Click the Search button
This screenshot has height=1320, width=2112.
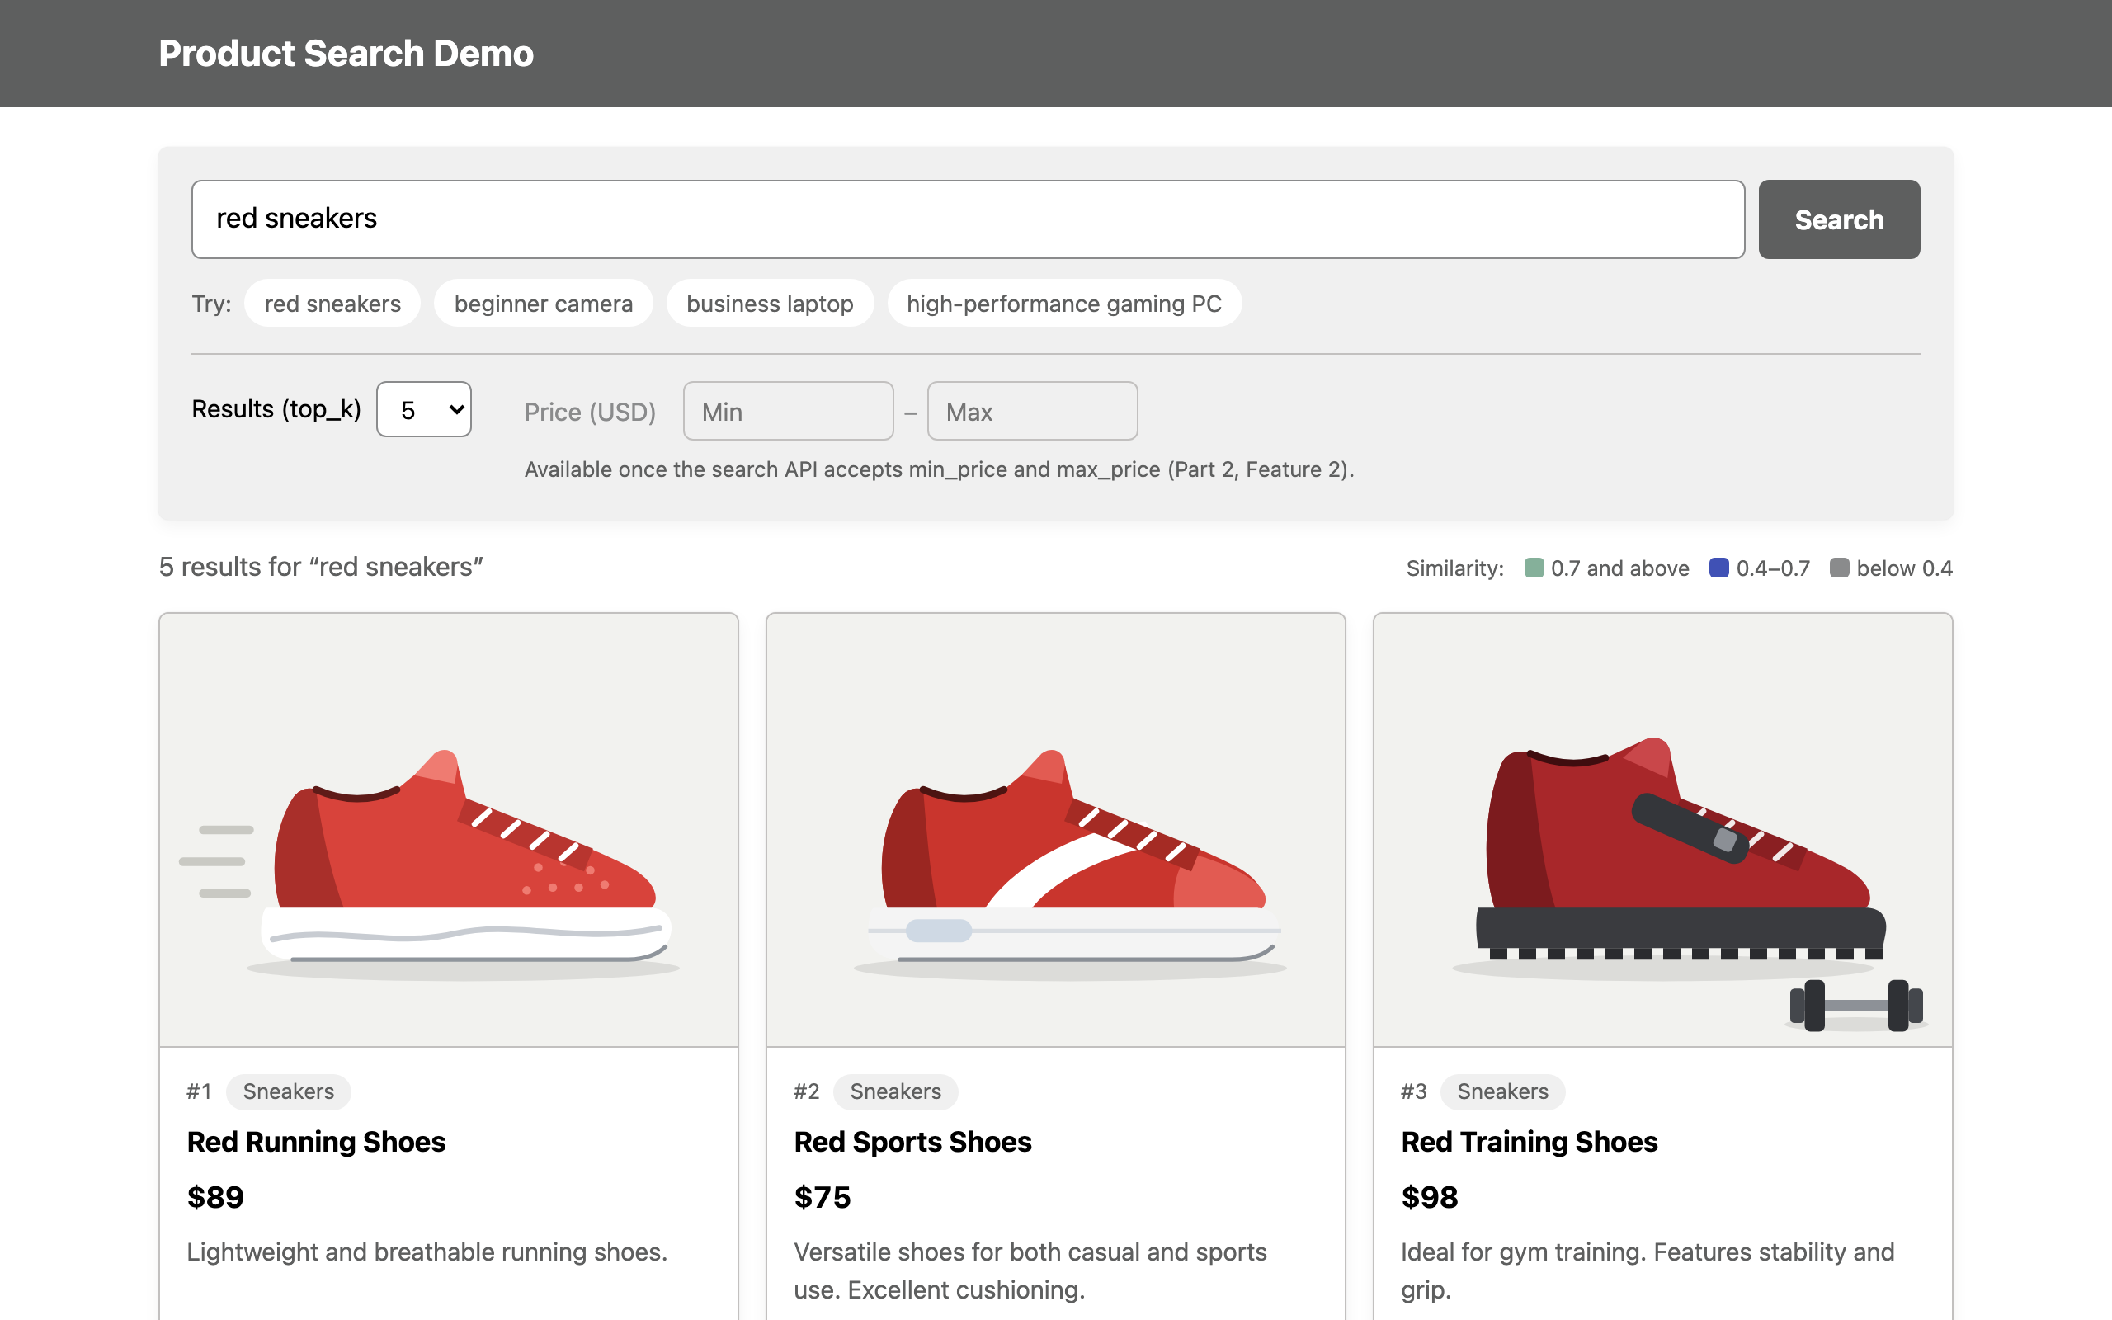pos(1839,219)
